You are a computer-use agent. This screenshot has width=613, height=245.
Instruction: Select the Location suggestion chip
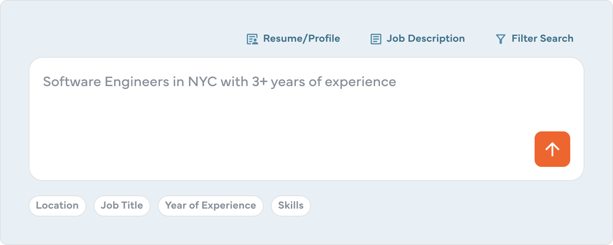tap(57, 205)
